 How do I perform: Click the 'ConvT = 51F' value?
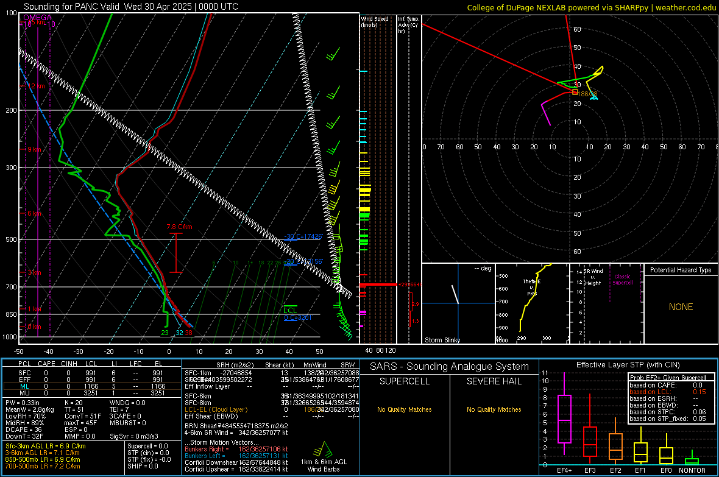pyautogui.click(x=82, y=416)
